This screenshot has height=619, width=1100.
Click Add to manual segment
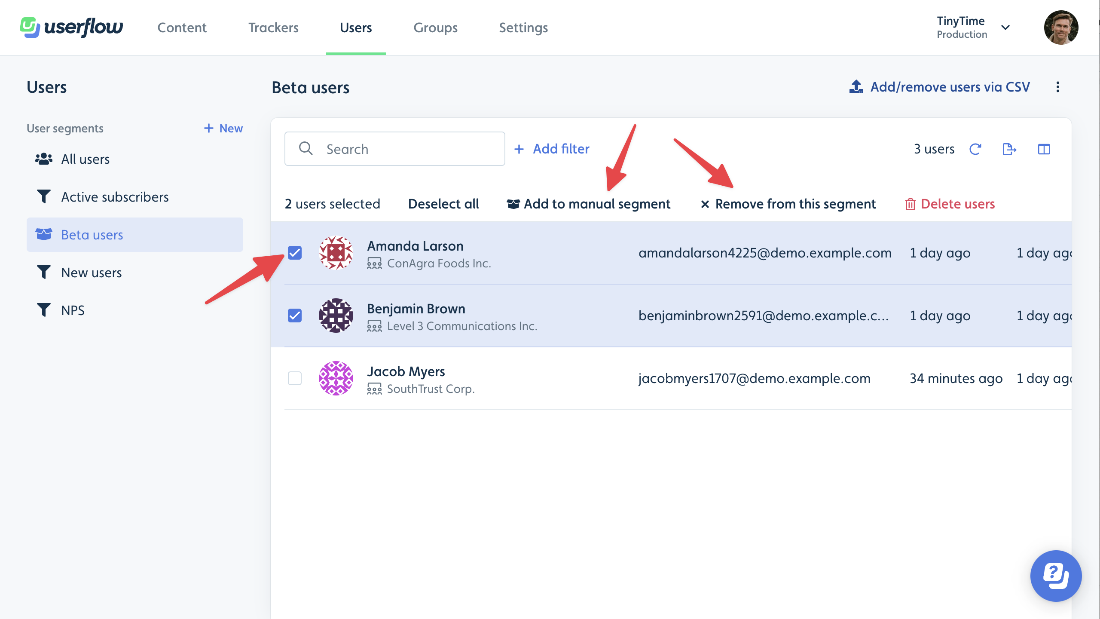(589, 204)
